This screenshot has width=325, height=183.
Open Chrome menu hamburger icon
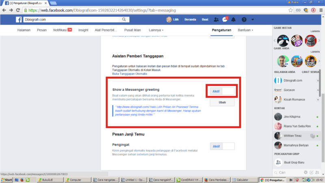pyautogui.click(x=321, y=10)
